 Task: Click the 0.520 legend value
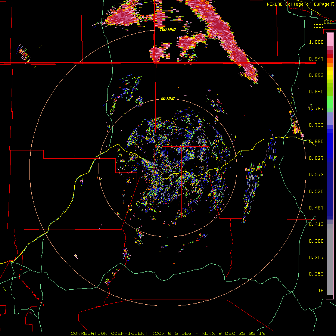pyautogui.click(x=316, y=192)
